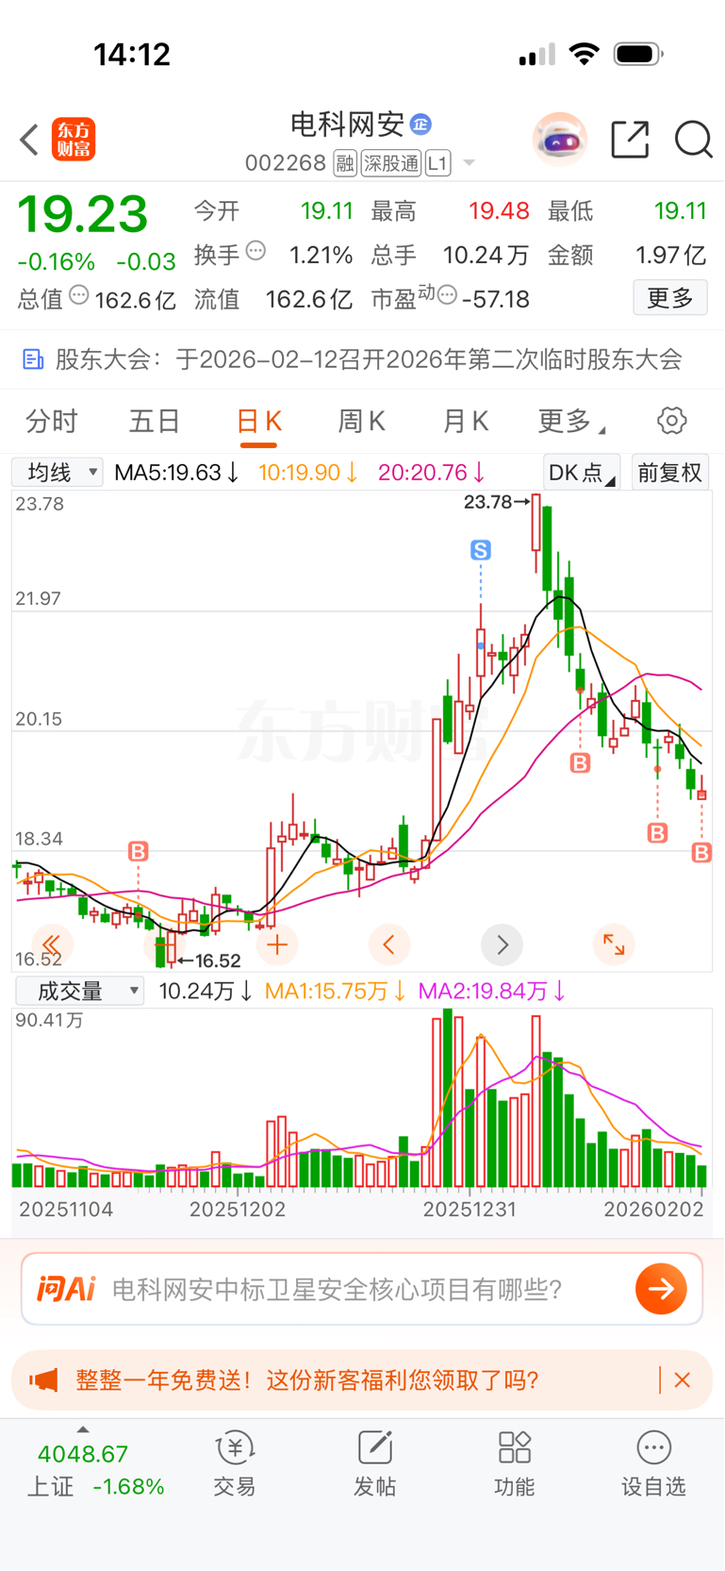Tap the MA1:15.75万 volume average
This screenshot has height=1571, width=725.
coord(336,991)
